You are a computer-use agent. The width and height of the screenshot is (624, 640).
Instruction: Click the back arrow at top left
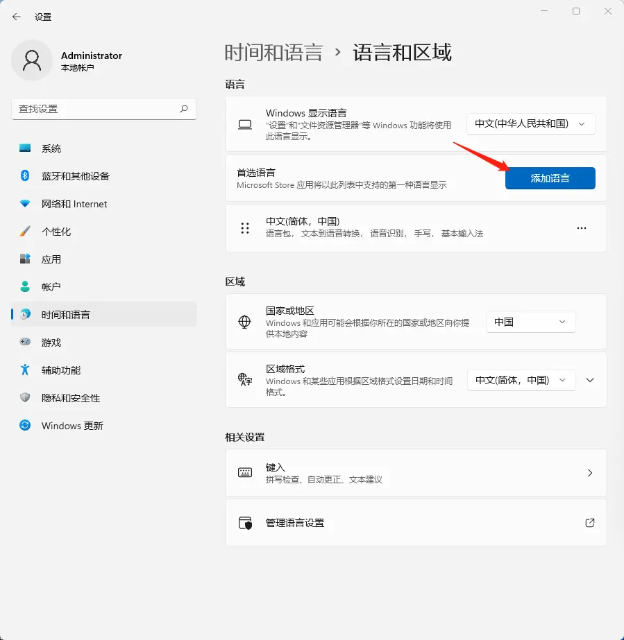coord(16,16)
